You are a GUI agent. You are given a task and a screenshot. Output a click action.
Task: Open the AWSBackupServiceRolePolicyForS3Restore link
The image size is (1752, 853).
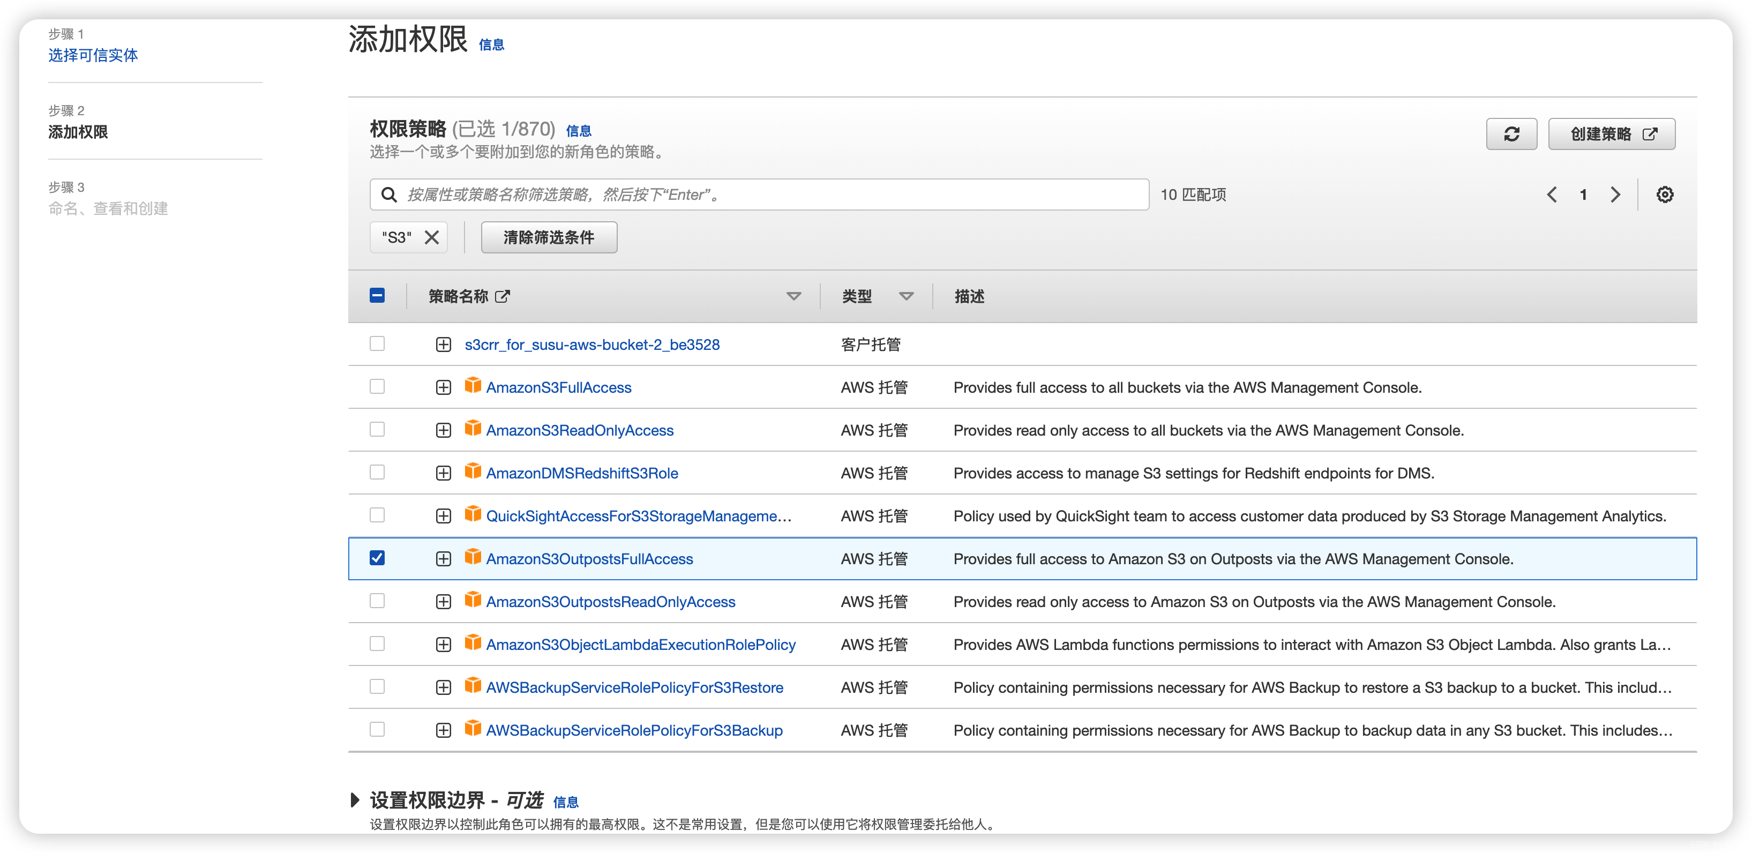634,688
